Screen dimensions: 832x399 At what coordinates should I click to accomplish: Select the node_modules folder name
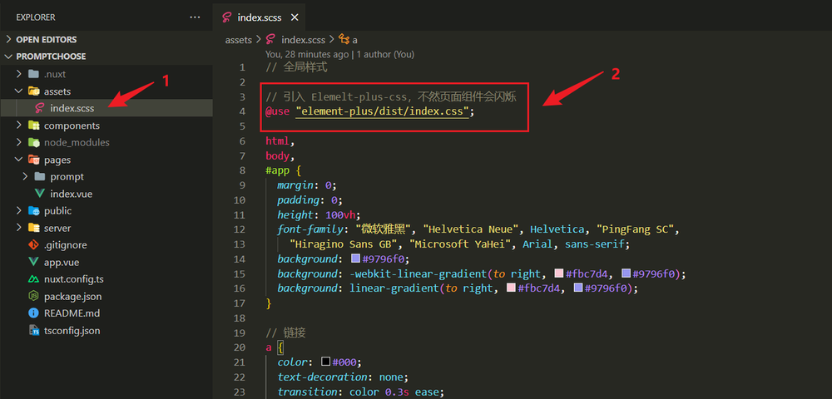point(77,142)
